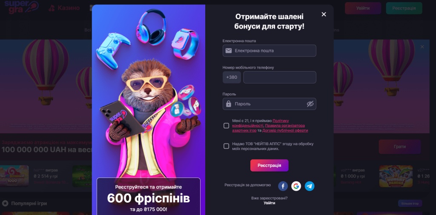Check the age 21 and policy agreement box

pos(227,126)
